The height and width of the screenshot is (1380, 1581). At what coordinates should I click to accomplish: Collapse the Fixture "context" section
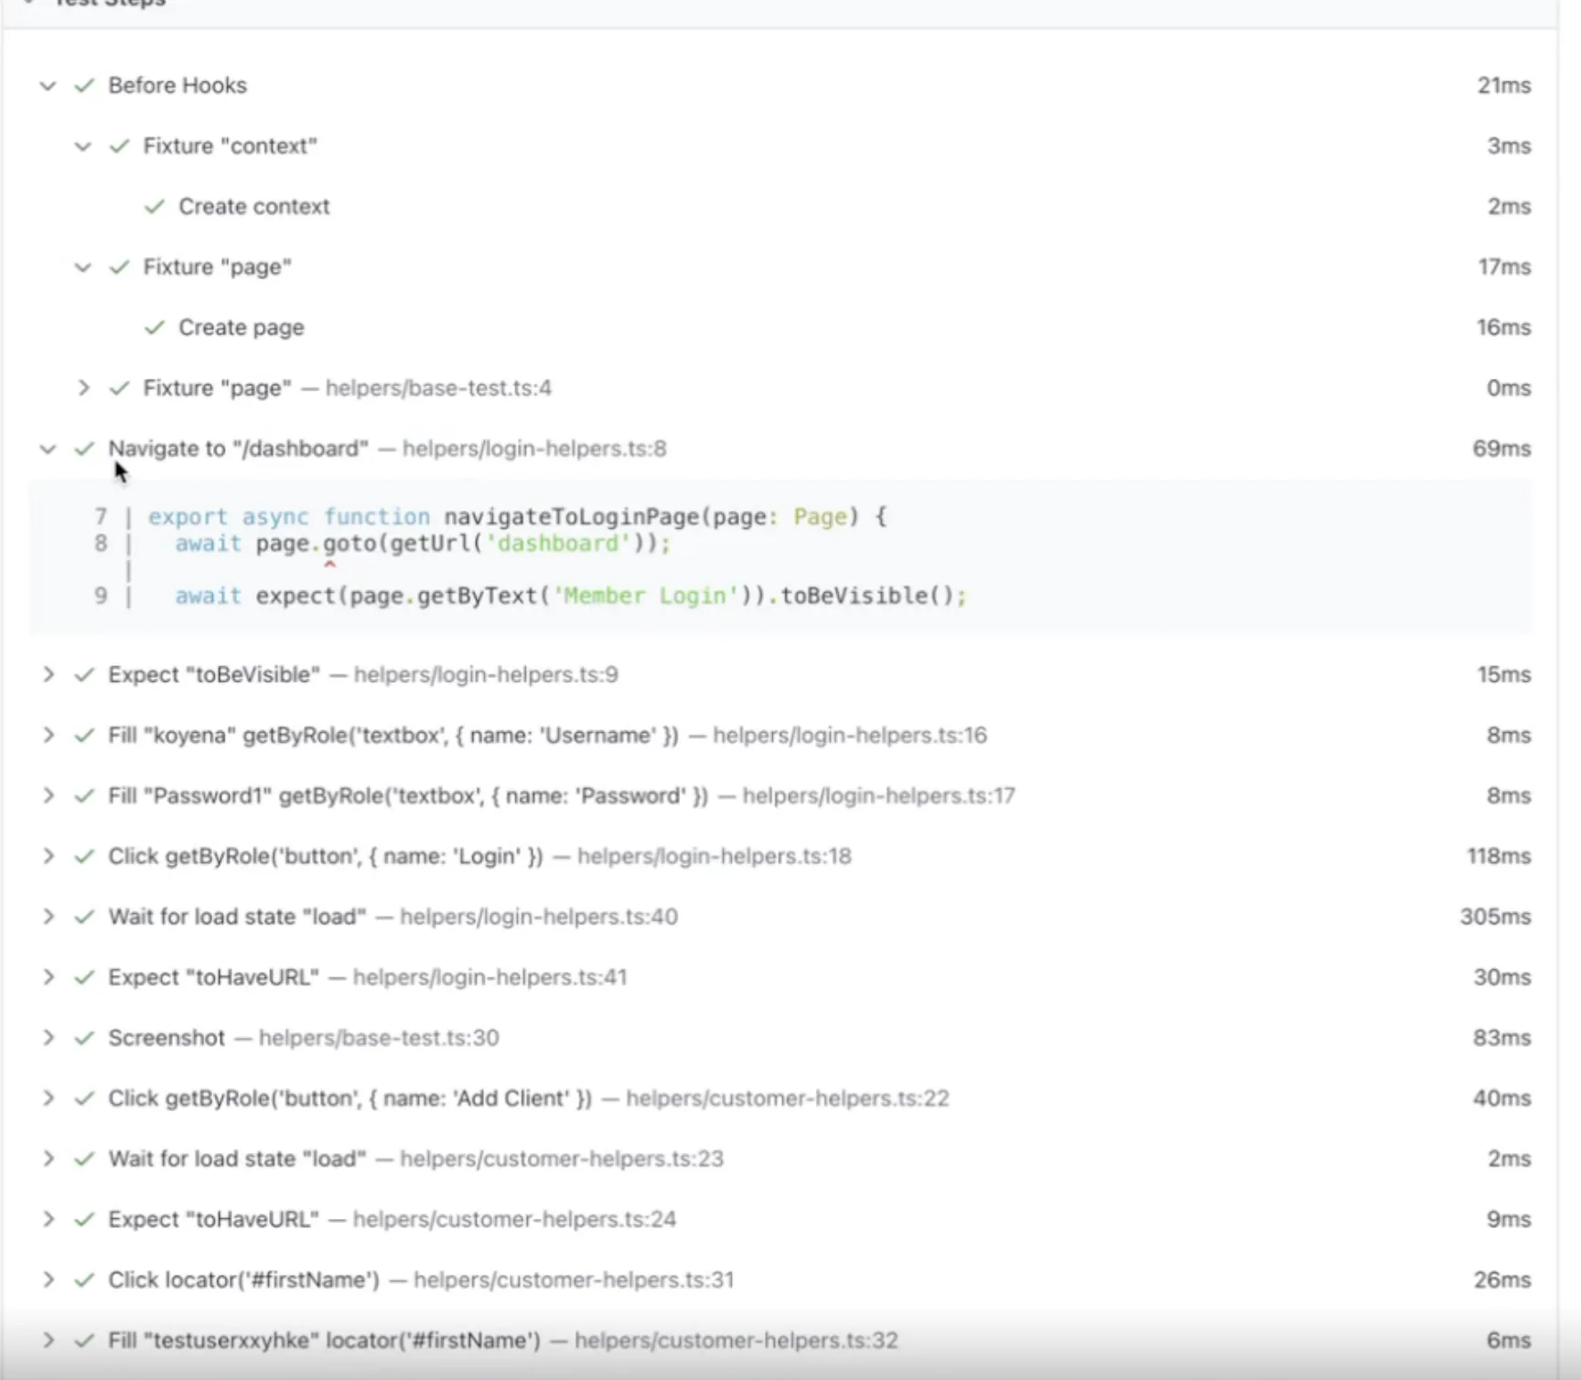pyautogui.click(x=82, y=146)
